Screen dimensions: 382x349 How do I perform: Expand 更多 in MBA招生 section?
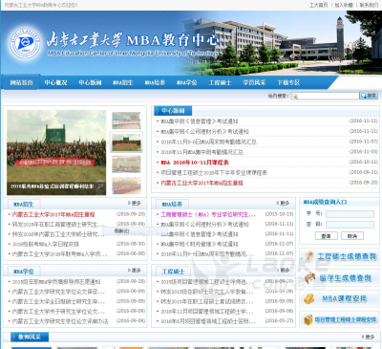(135, 203)
